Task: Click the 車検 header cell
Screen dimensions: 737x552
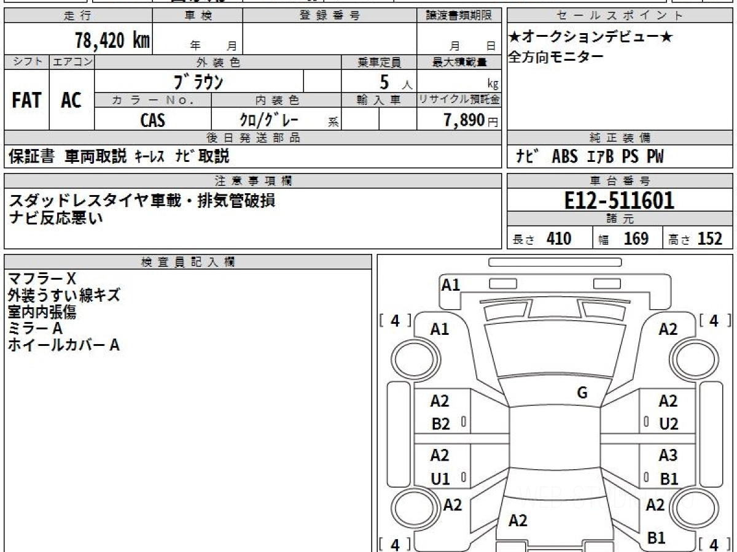Action: click(197, 16)
